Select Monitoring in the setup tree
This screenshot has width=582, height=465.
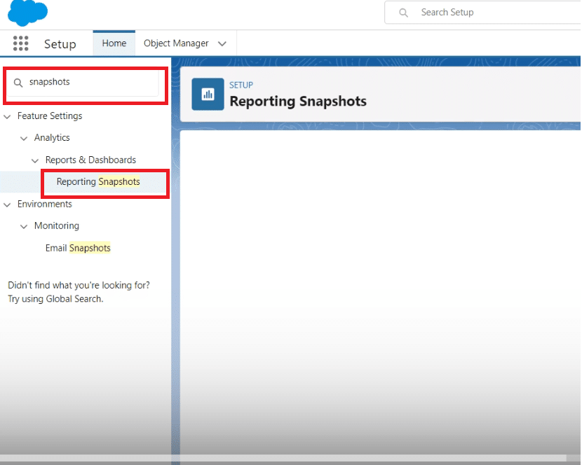[56, 225]
